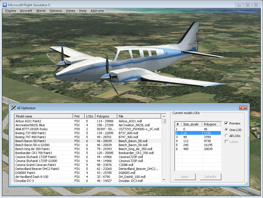Click the Flight Simulator X title bar icon
This screenshot has height=198, width=263.
tap(5, 5)
